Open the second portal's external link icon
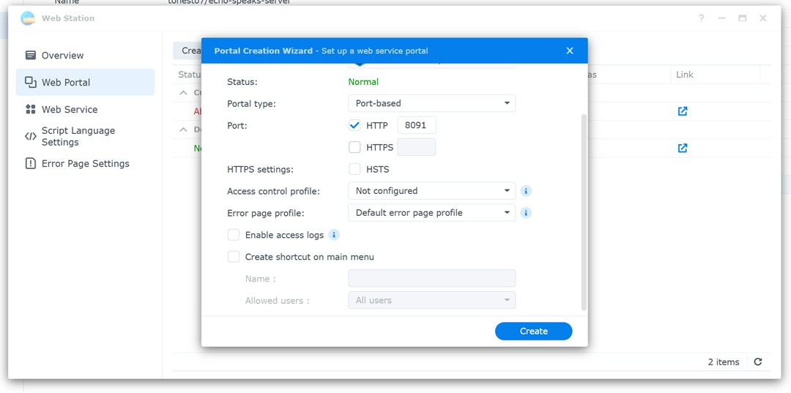Screen dimensions: 791x393 click(x=683, y=148)
